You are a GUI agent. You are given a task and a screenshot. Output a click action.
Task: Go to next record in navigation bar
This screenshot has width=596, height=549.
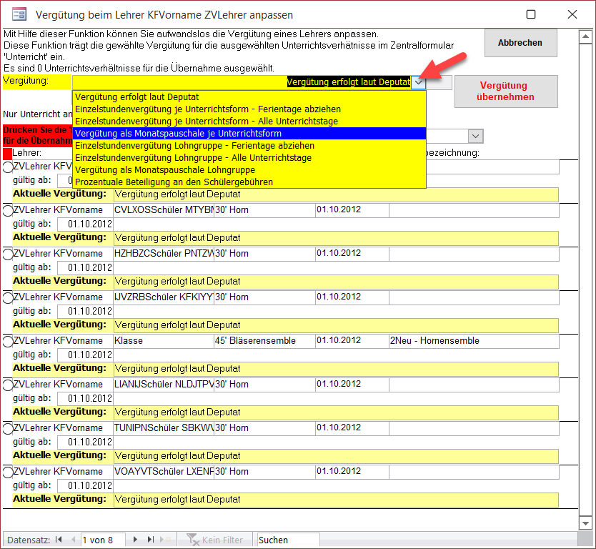135,540
